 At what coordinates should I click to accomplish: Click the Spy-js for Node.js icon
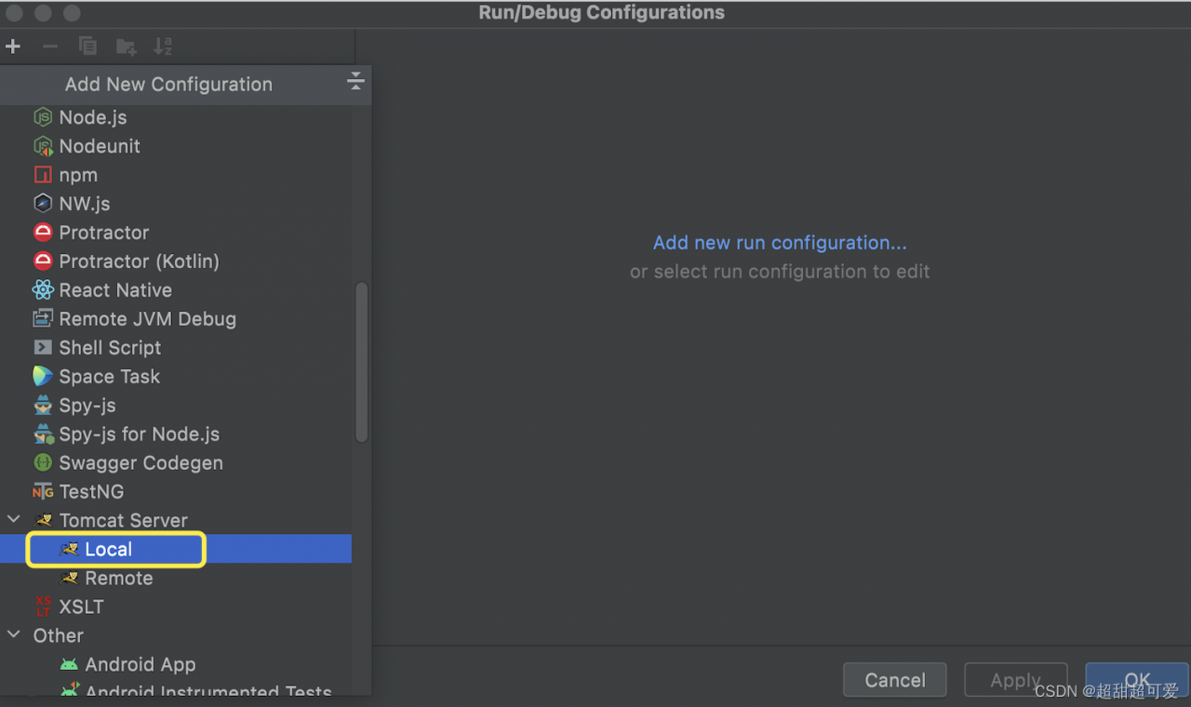click(x=44, y=434)
